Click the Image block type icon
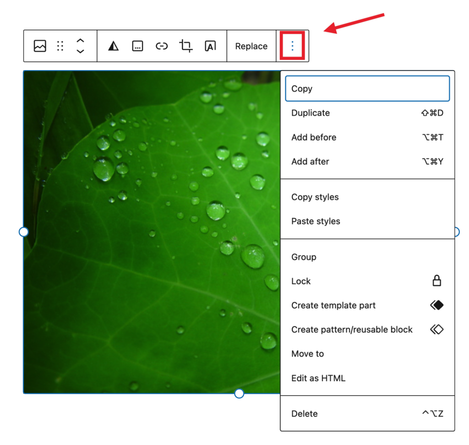 (40, 46)
